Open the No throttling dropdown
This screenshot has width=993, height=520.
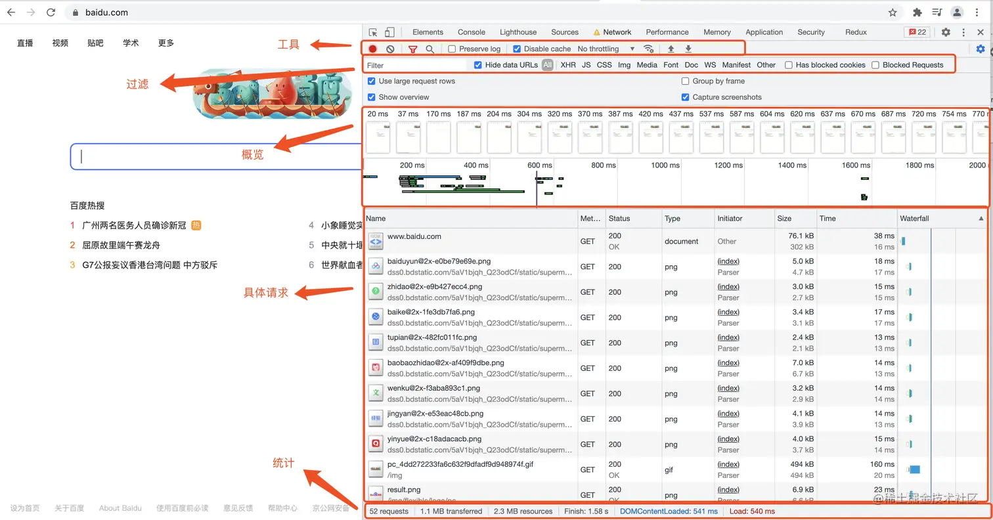(606, 49)
